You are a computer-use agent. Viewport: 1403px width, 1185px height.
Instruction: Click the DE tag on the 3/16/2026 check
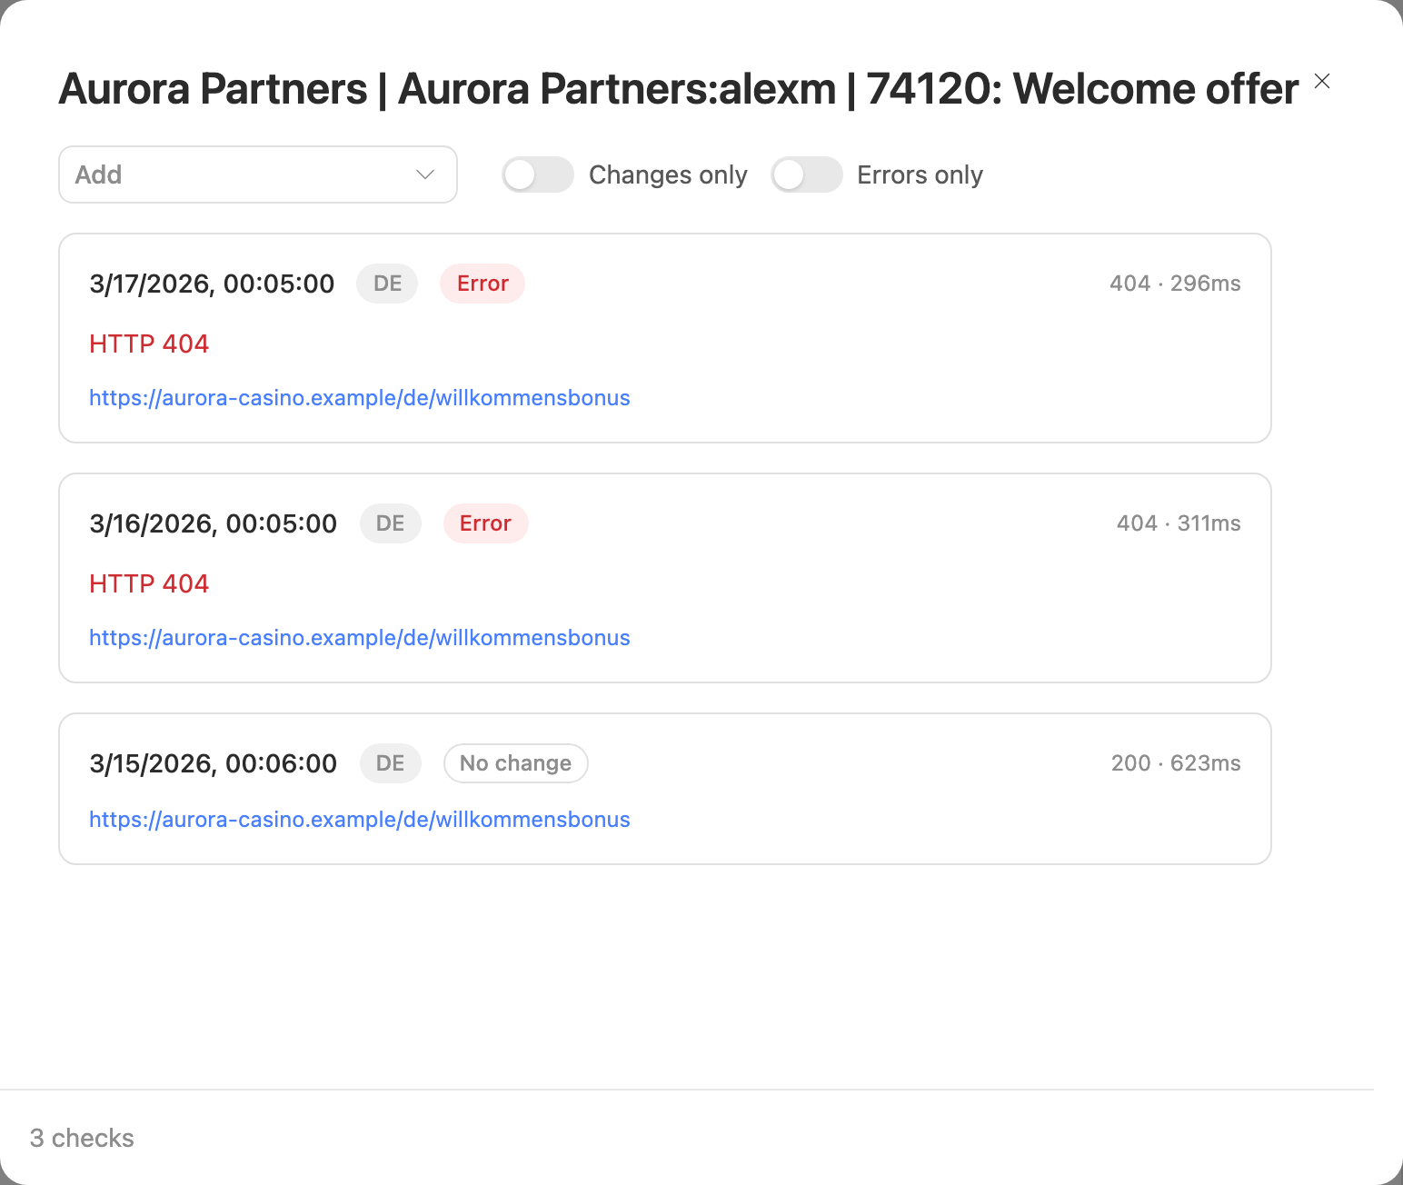click(390, 523)
